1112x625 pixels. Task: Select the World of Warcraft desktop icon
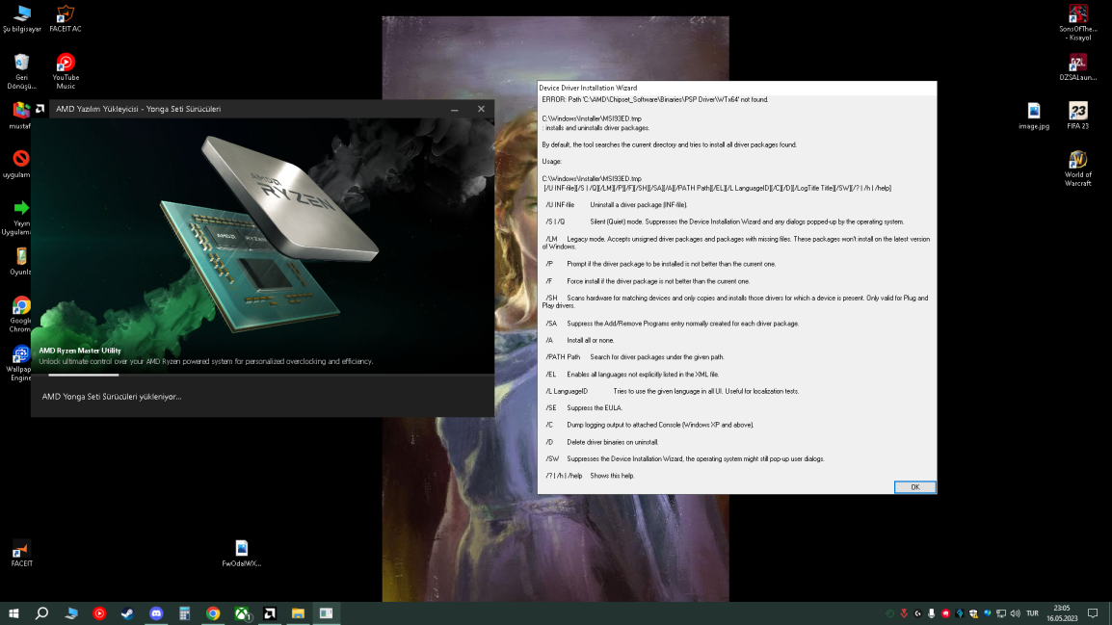point(1078,169)
